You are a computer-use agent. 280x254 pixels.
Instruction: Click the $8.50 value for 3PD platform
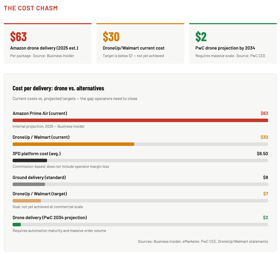[x=262, y=154]
